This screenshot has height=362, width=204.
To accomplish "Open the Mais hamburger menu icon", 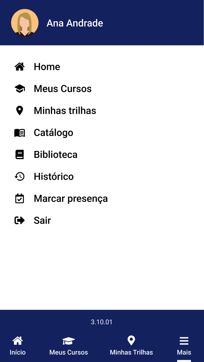I will 184,340.
